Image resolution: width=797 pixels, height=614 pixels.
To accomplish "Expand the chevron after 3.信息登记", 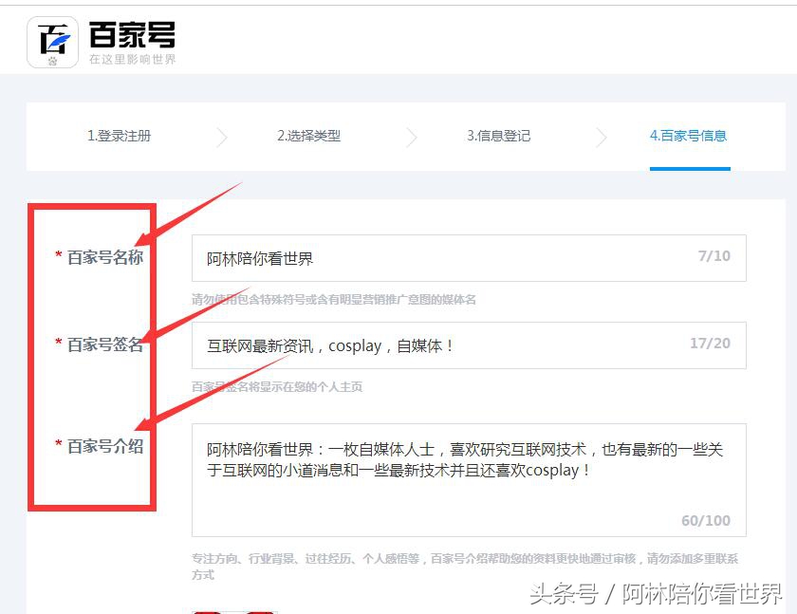I will [602, 137].
